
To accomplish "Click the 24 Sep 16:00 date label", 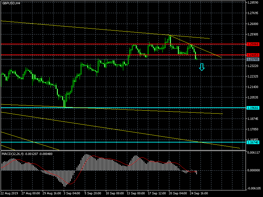I will coord(198,193).
